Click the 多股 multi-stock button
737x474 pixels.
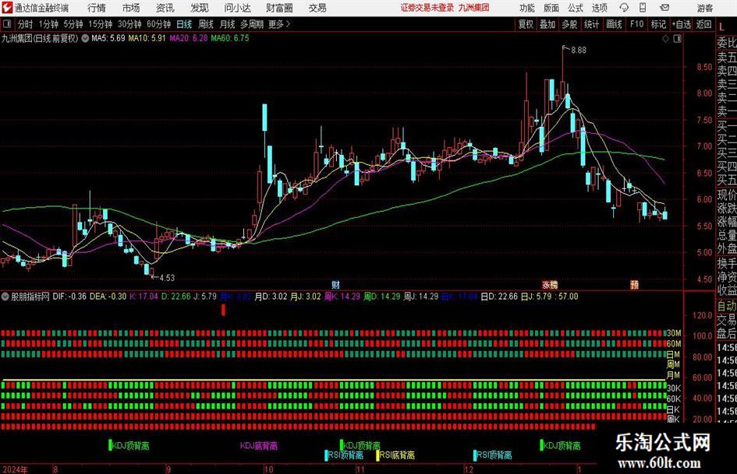[x=569, y=24]
